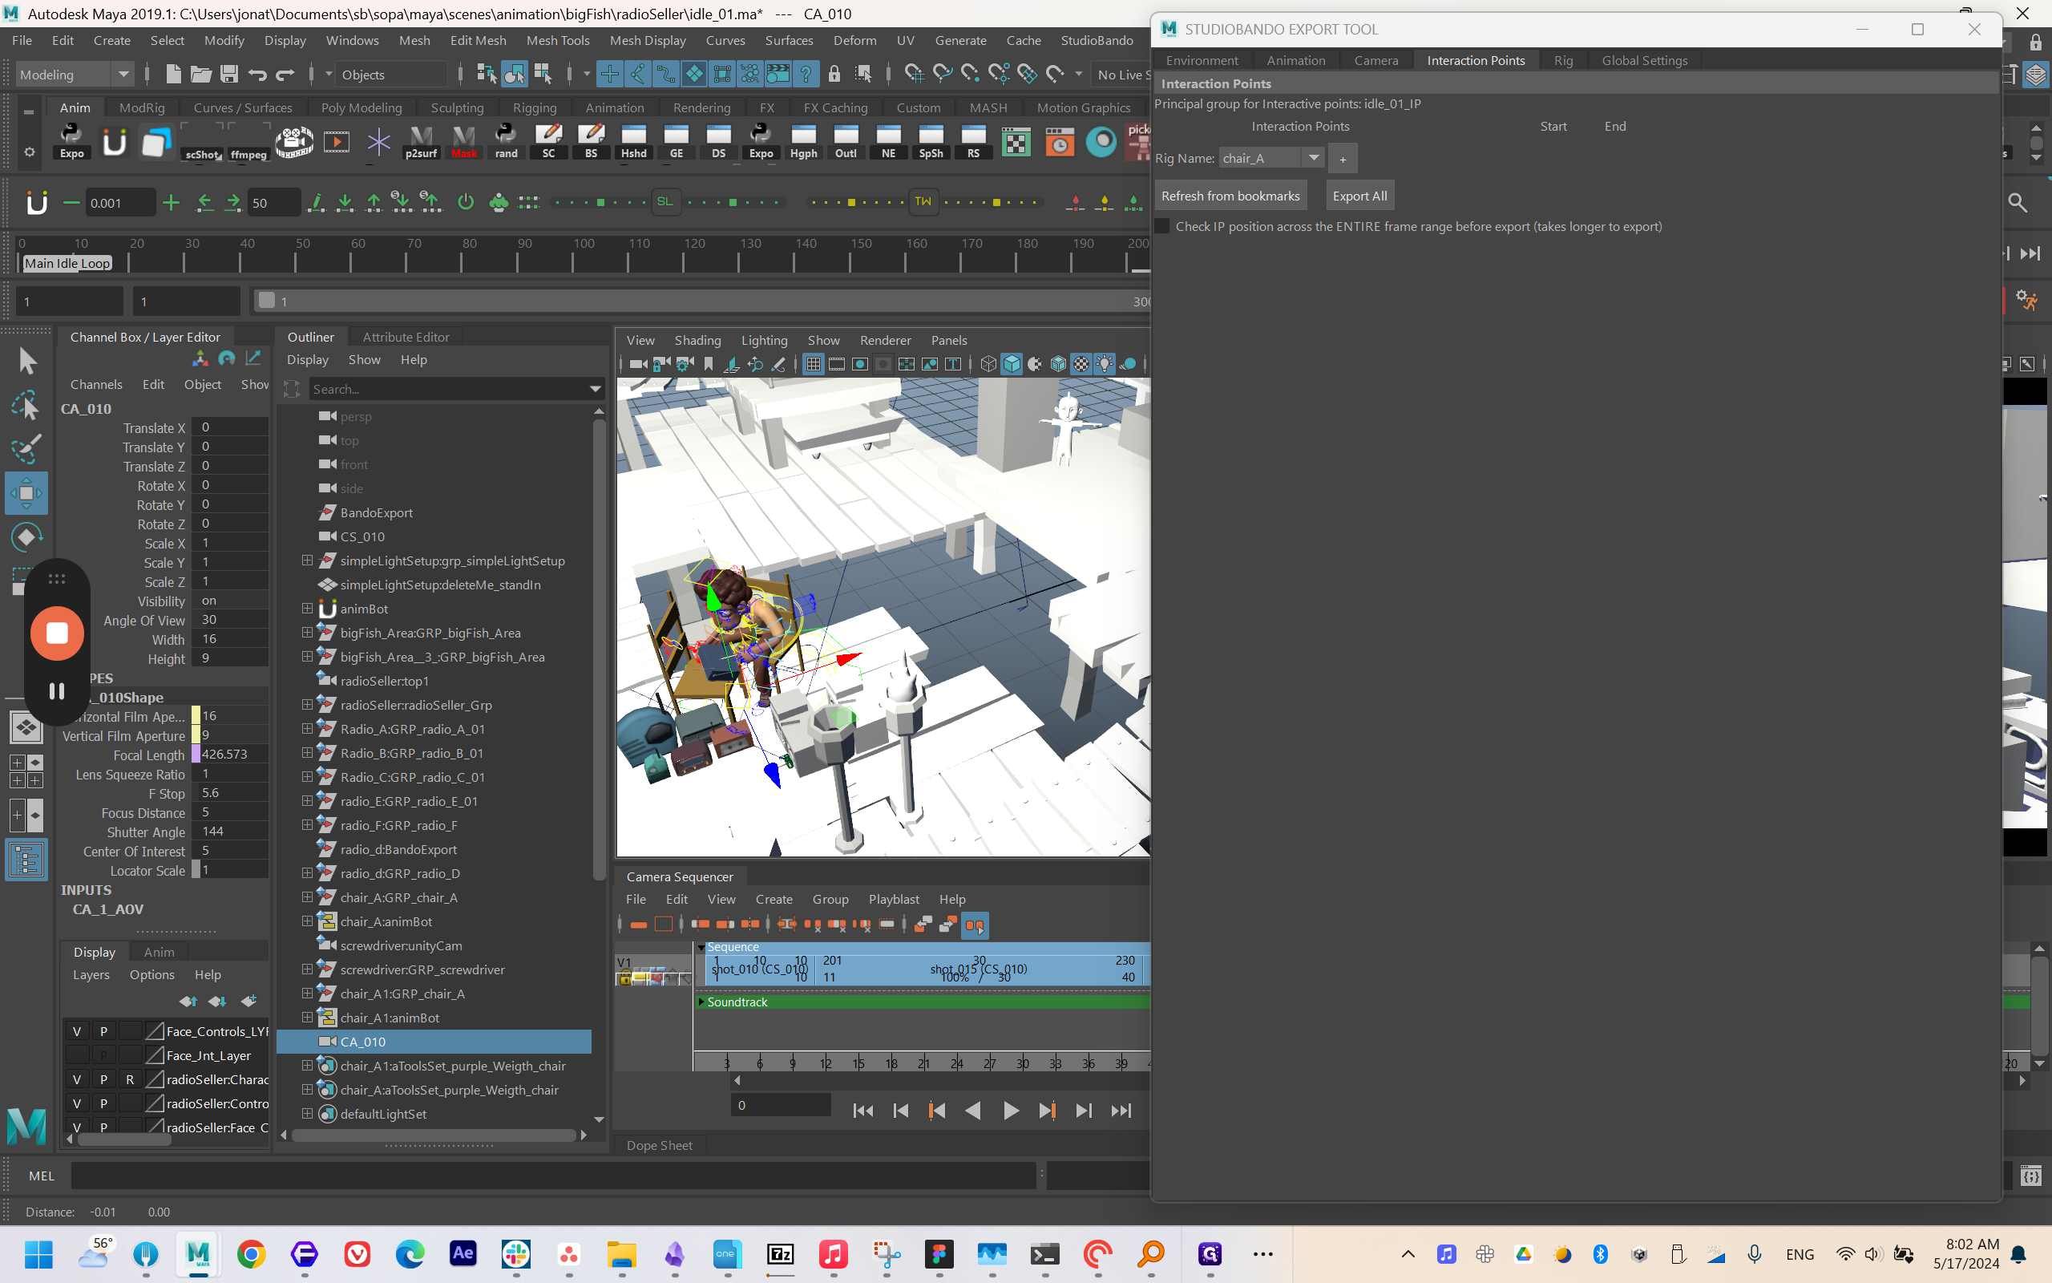Click the MEL command input field
2052x1283 pixels.
point(553,1176)
